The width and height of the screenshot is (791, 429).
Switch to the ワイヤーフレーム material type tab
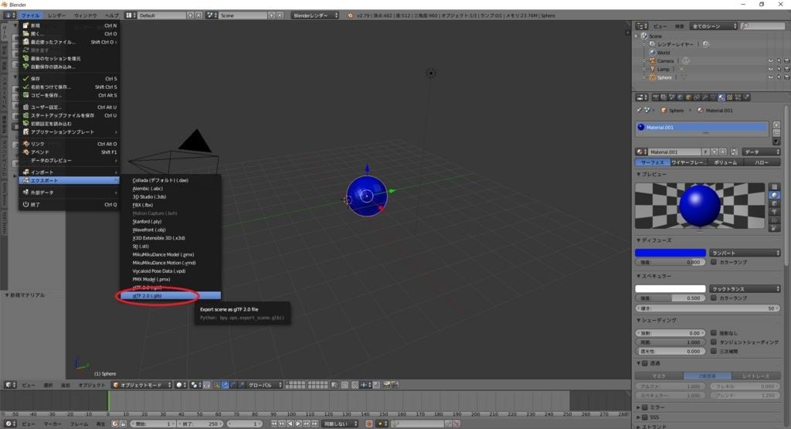click(688, 162)
